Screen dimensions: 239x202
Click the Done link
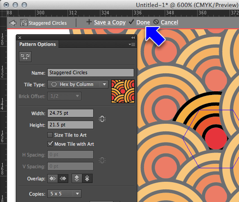click(x=143, y=22)
